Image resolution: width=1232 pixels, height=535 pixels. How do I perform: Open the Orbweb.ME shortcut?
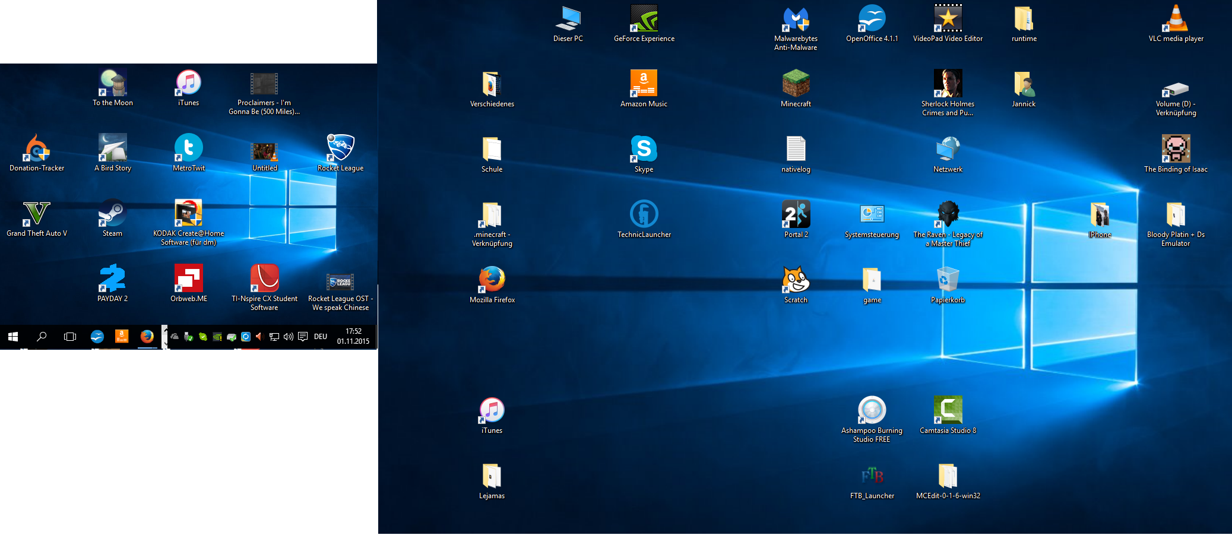click(189, 284)
